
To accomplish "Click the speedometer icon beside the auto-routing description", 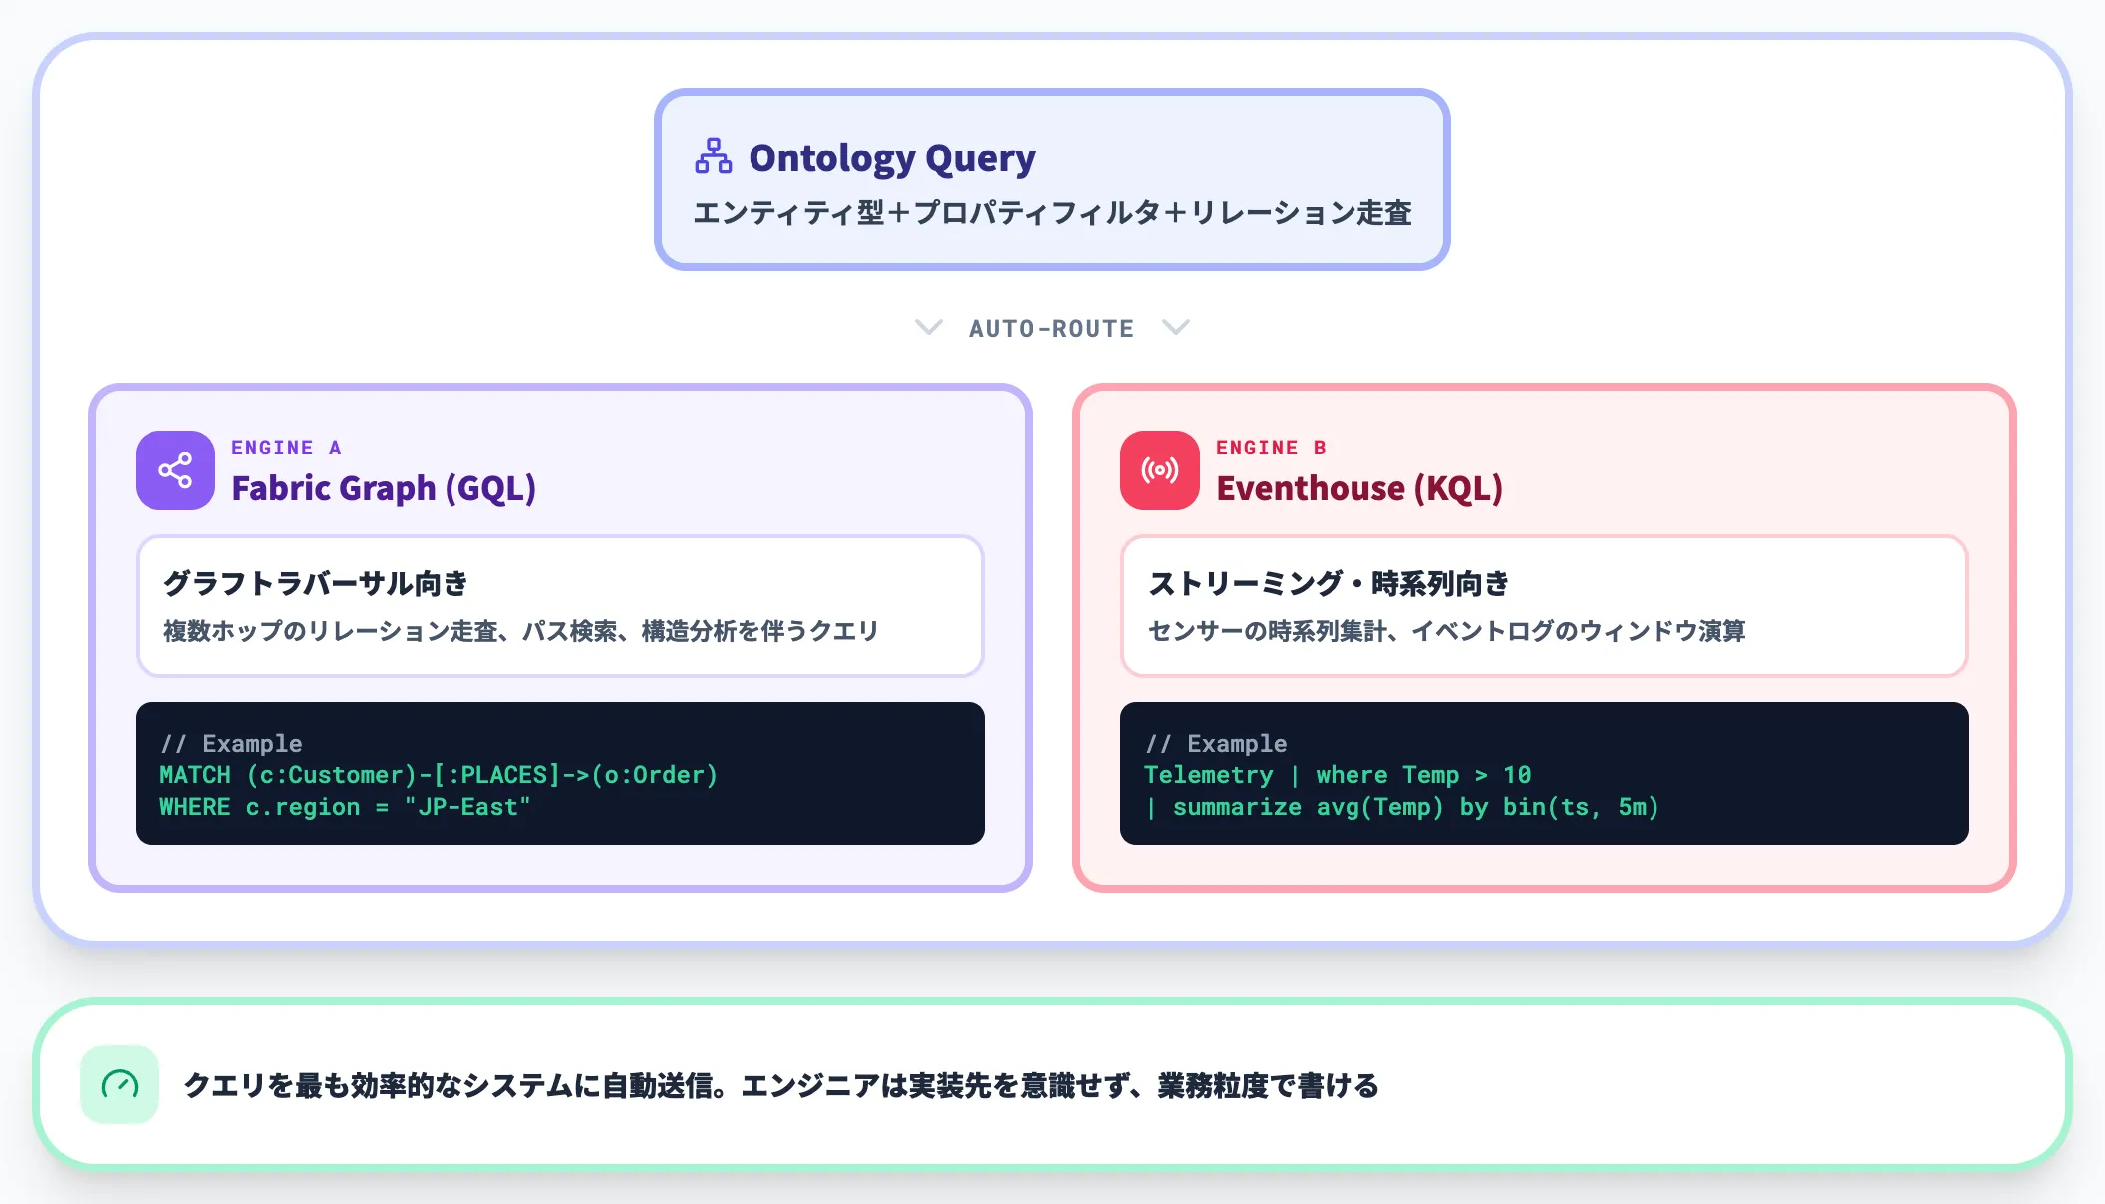I will (x=120, y=1086).
